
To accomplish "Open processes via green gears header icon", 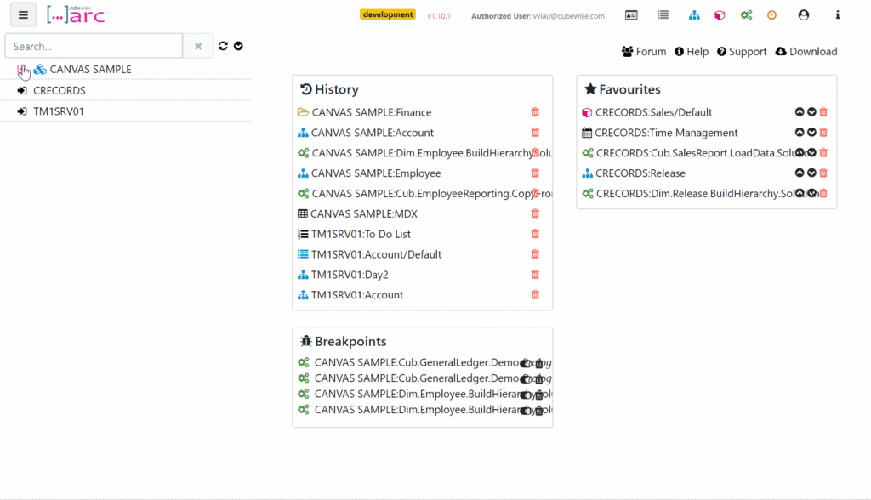I will click(x=746, y=15).
